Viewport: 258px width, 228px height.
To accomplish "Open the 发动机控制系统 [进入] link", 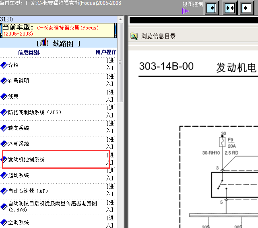I will (110, 159).
